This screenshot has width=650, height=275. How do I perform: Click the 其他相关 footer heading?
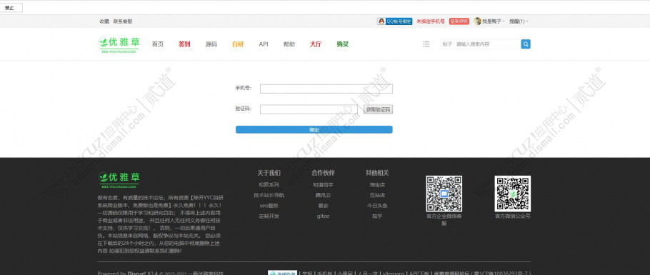click(377, 173)
